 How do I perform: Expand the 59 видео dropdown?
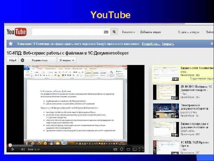click(x=67, y=60)
